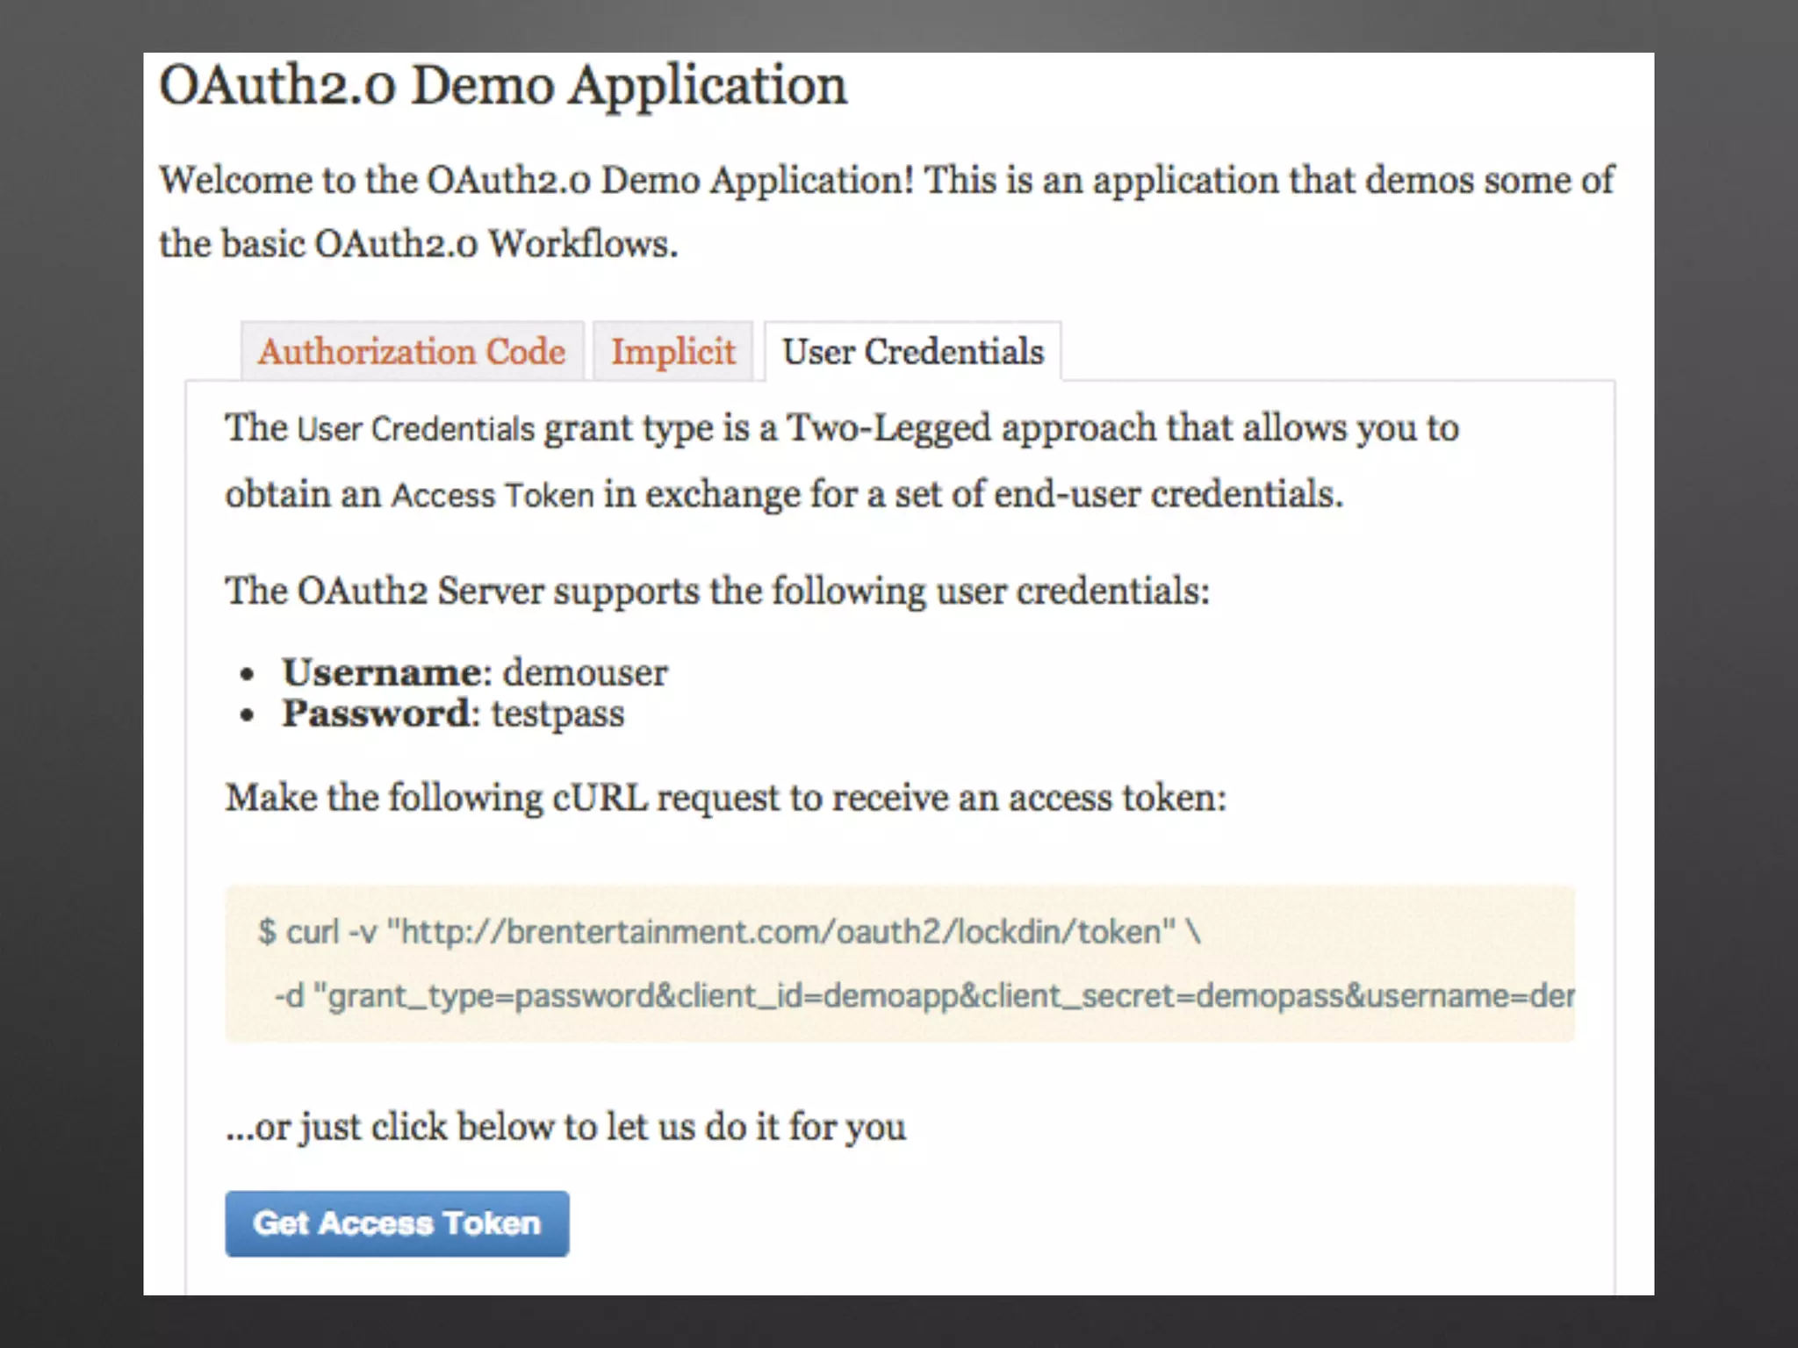
Task: Click the brentertainment.com token URL in the cURL command
Action: (787, 931)
